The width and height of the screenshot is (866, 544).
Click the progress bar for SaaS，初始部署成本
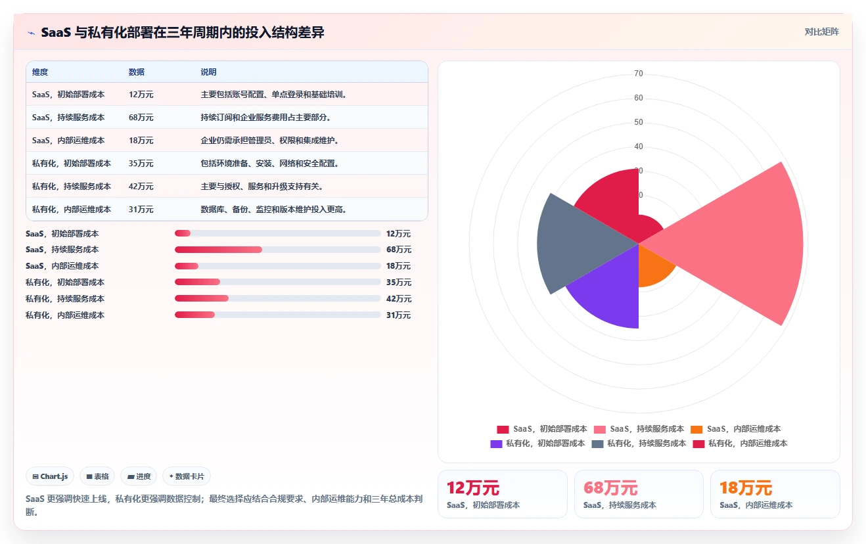pos(278,233)
